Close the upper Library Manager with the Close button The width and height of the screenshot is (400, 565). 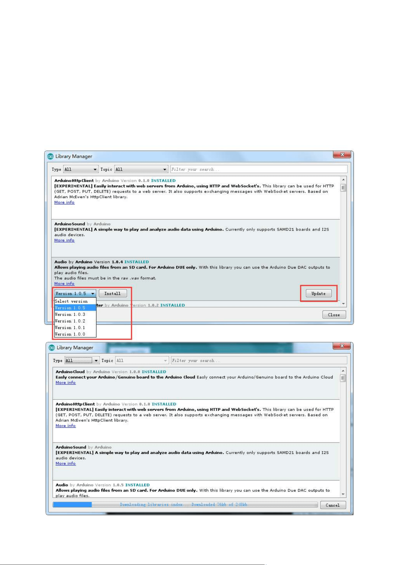(334, 315)
